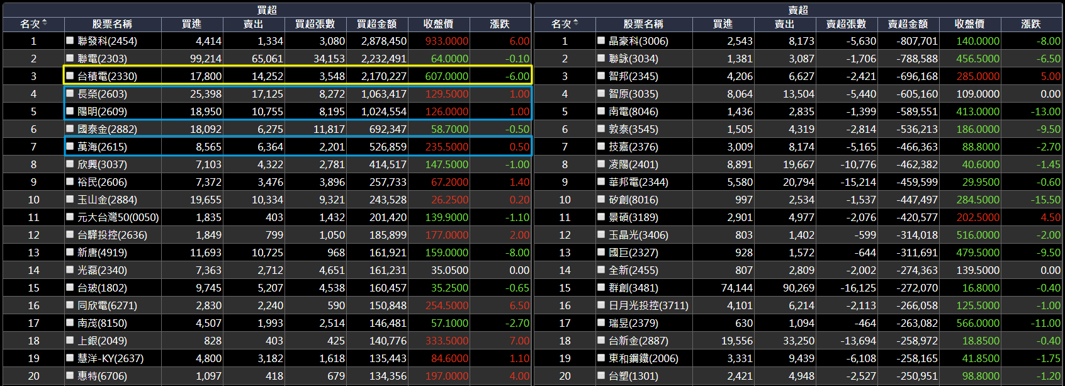This screenshot has height=386, width=1065.
Task: Sort sell table by 名次 arrow
Action: 576,23
